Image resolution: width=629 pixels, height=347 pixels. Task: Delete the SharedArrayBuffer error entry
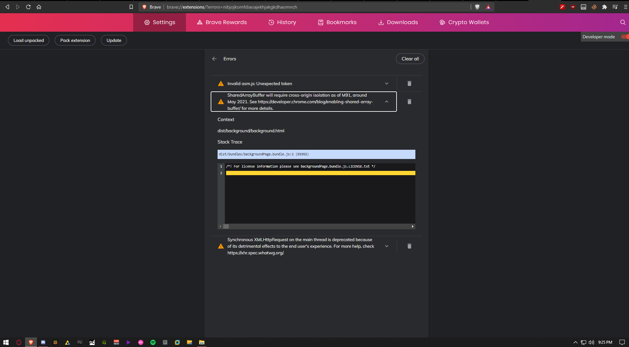409,102
